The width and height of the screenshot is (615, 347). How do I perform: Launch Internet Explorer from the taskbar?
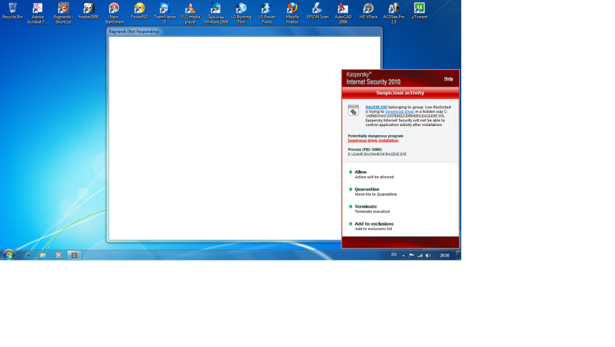[x=28, y=255]
